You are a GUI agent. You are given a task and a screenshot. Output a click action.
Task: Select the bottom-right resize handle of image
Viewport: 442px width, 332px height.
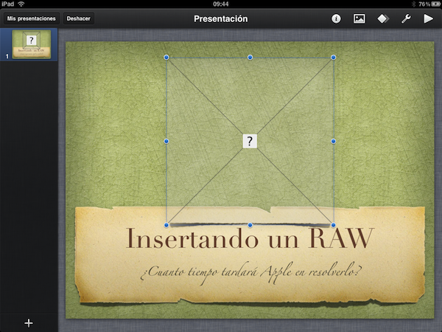(333, 225)
